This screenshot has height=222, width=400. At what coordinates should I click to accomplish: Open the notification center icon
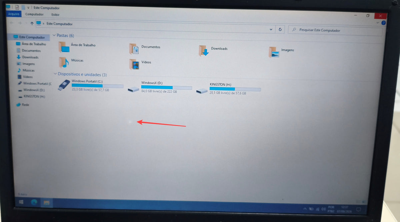[359, 209]
